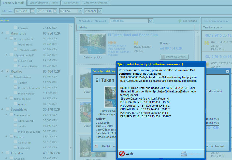Open the Zájezdy z Německa tab

pos(96,3)
